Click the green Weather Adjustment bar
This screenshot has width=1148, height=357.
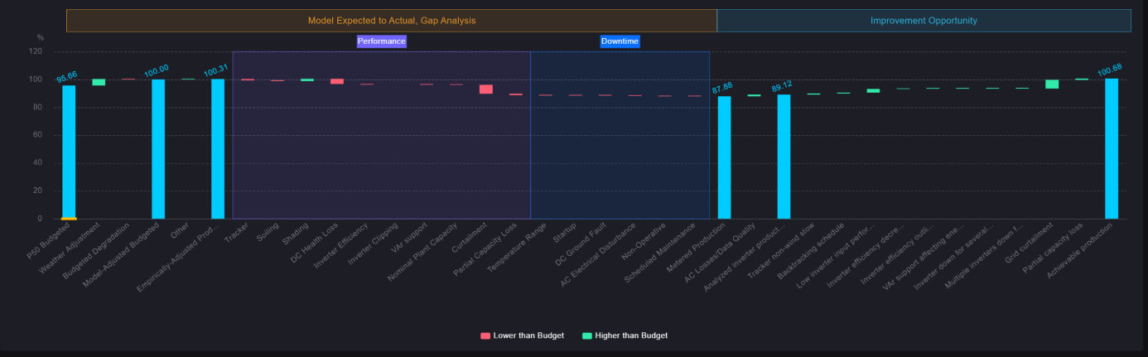[99, 82]
